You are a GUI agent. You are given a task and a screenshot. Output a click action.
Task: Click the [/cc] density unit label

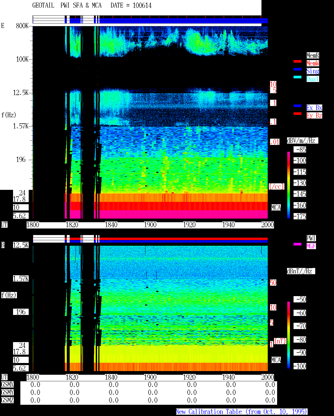pos(276,186)
